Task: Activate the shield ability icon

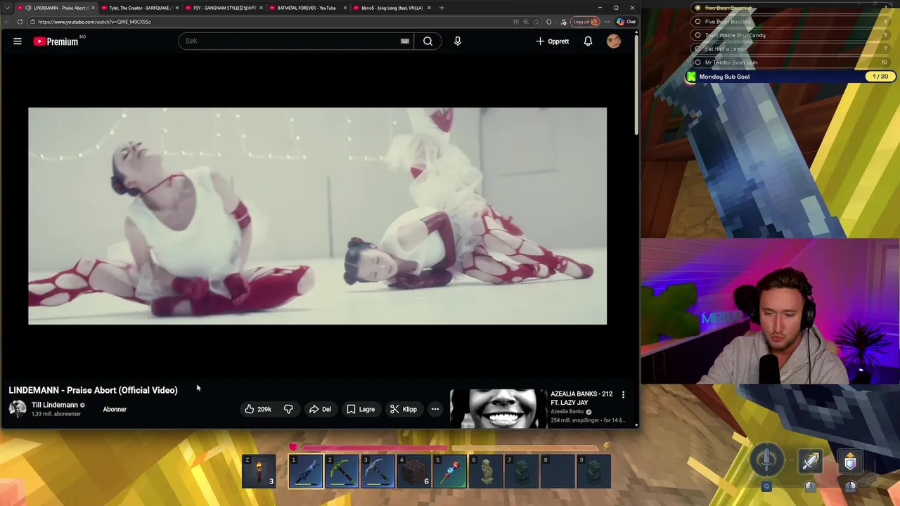Action: [850, 462]
